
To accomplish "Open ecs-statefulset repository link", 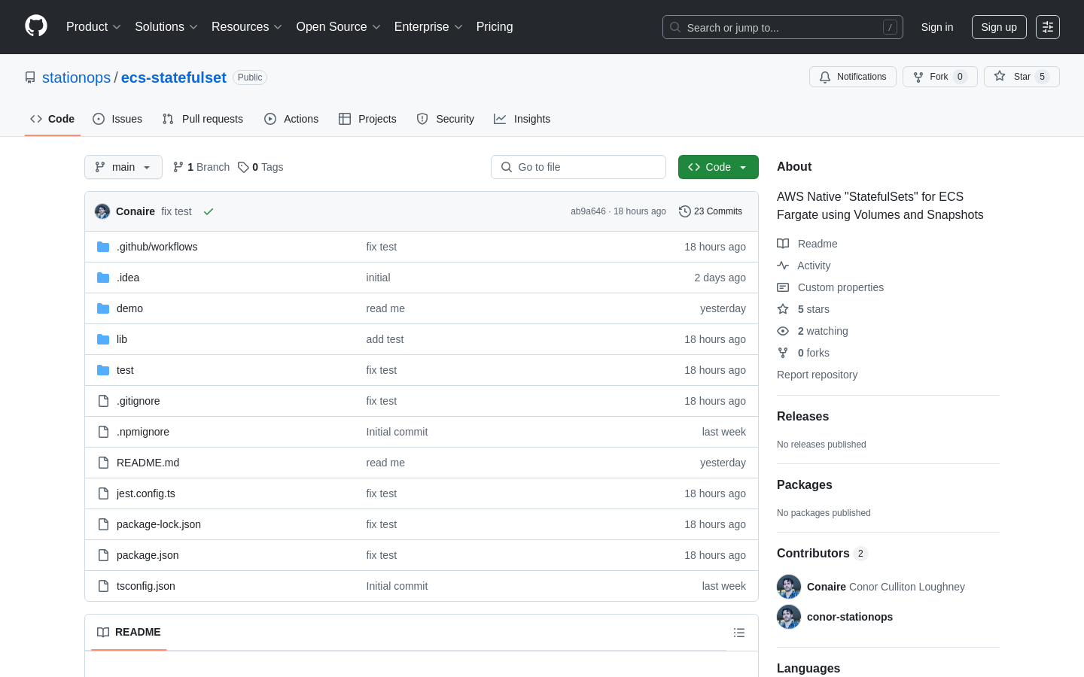I will pos(174,77).
